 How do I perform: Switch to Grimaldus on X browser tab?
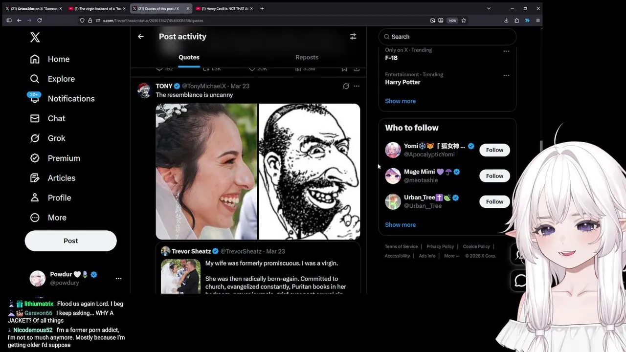(x=33, y=8)
